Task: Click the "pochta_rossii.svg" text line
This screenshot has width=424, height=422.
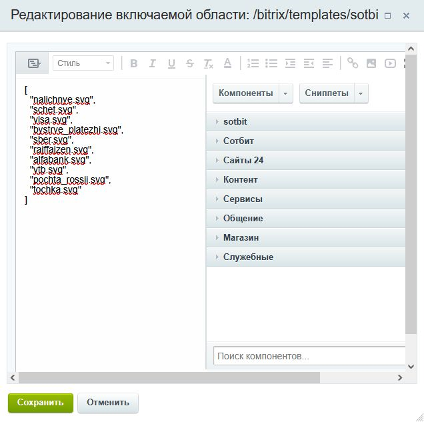Action: [70, 180]
